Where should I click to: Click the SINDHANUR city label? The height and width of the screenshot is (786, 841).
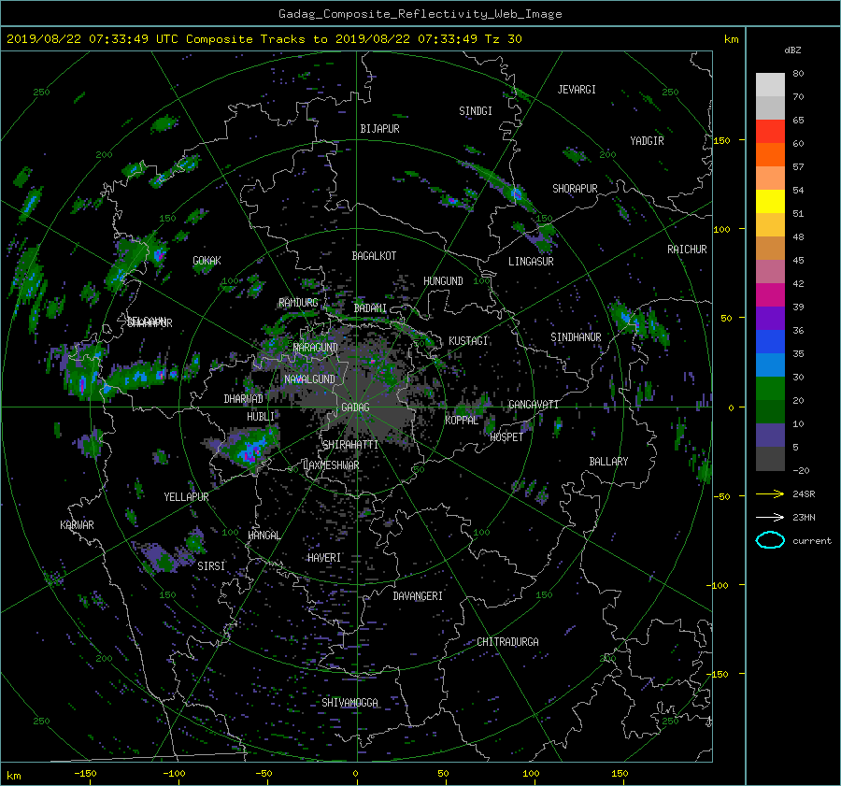576,337
